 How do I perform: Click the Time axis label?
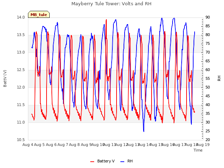click(198, 150)
